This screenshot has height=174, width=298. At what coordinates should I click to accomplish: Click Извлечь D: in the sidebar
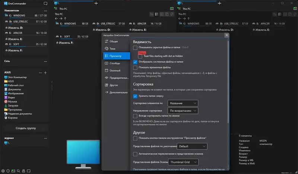(13, 27)
